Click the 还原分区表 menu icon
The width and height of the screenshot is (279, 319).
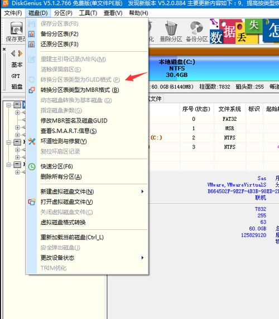tap(31, 44)
